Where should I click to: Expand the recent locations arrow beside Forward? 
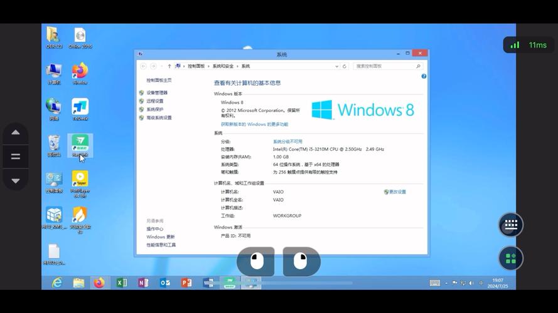click(161, 66)
